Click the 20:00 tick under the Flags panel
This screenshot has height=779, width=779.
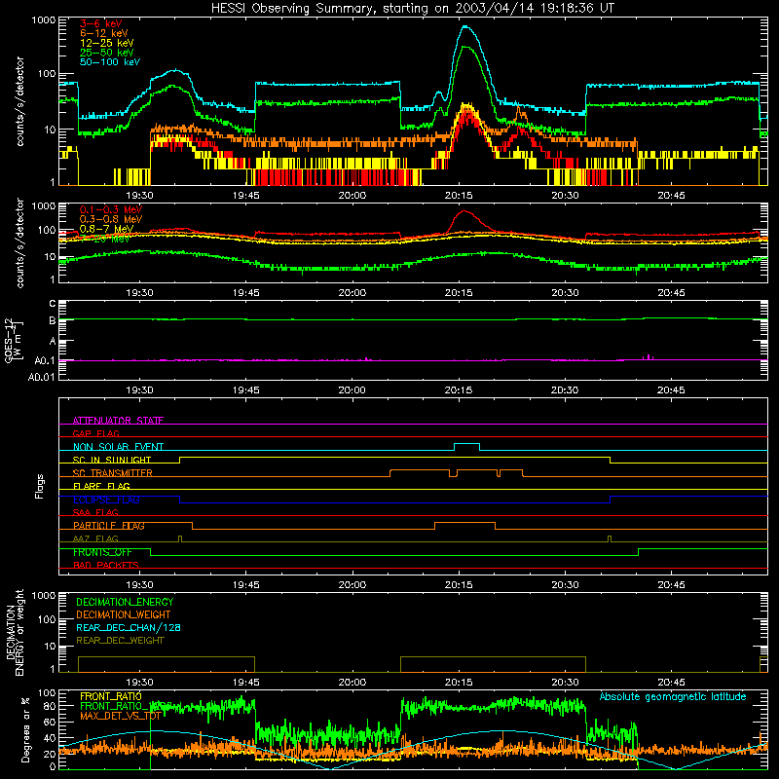point(352,584)
